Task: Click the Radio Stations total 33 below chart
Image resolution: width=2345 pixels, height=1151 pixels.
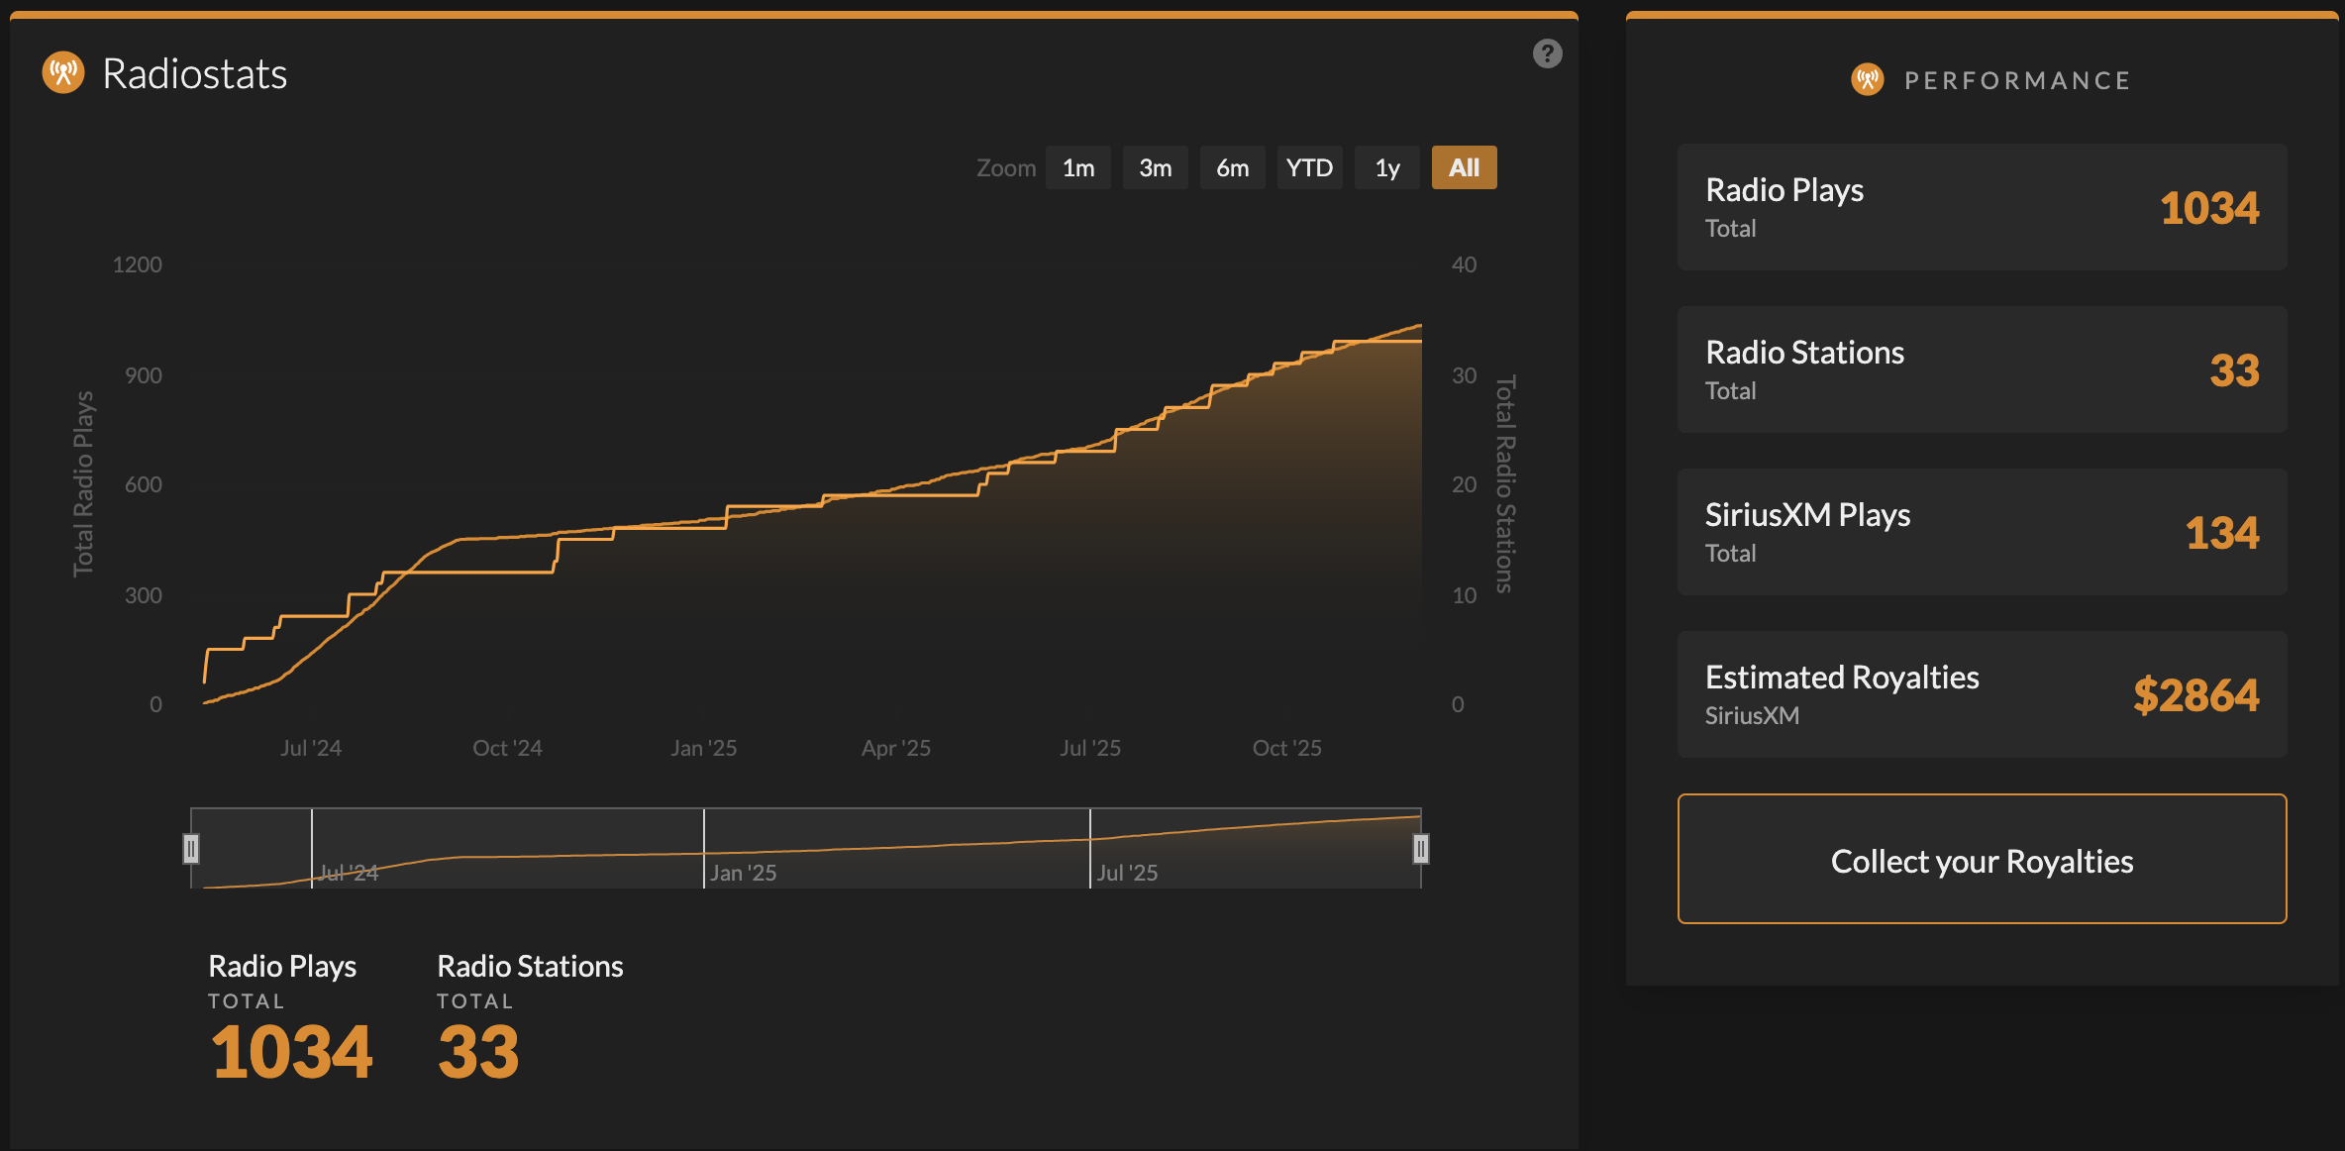Action: [478, 1050]
